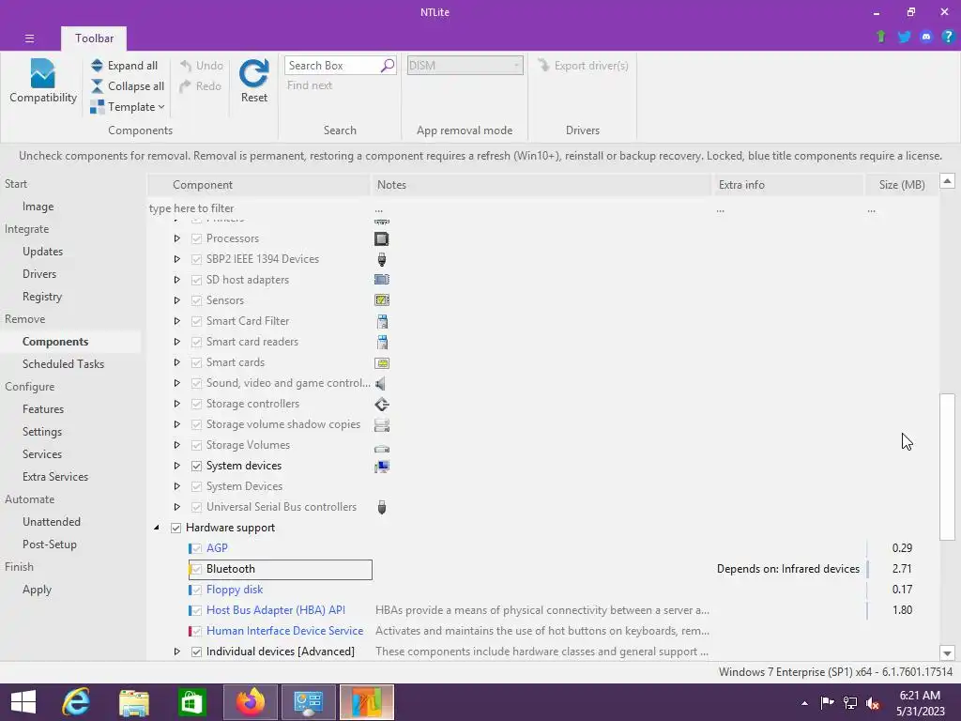Image resolution: width=961 pixels, height=721 pixels.
Task: Open File Explorer from taskbar
Action: click(x=134, y=702)
